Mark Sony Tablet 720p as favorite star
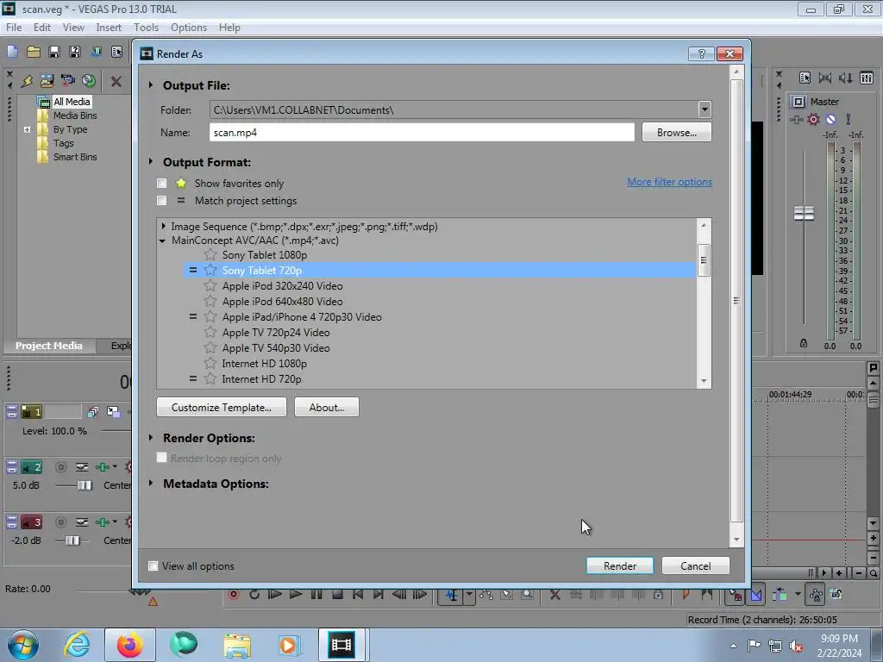The image size is (883, 662). tap(210, 270)
